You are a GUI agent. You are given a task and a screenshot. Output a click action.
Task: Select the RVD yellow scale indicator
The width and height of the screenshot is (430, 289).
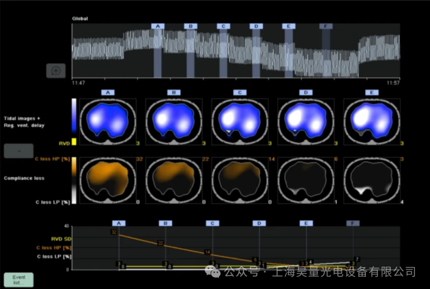[74, 142]
